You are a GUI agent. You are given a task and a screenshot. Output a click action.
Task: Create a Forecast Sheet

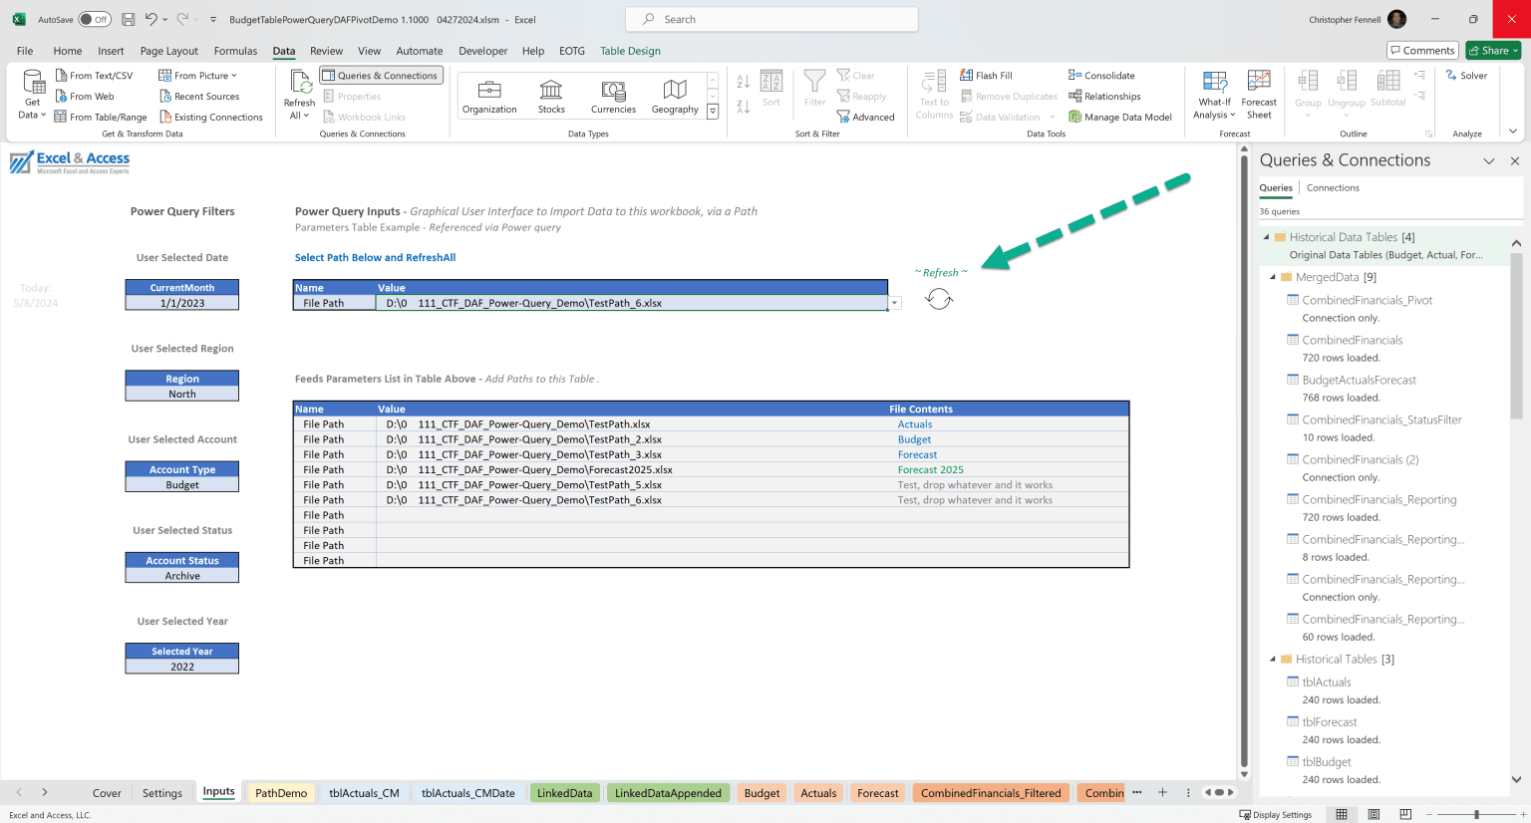click(1259, 95)
